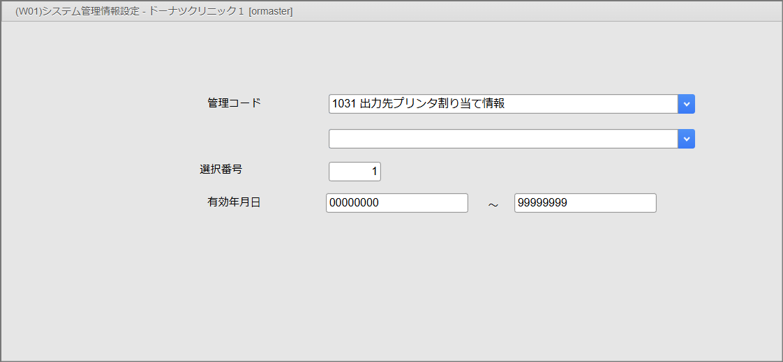783x362 pixels.
Task: Expand the empty second dropdown arrow
Action: coord(686,139)
